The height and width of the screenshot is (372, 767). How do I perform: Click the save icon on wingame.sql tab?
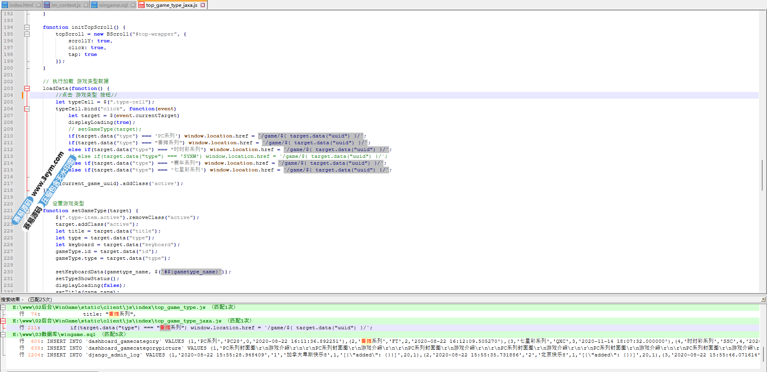95,5
